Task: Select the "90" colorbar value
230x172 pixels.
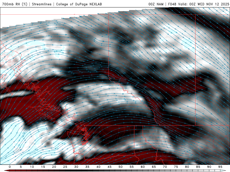Action: (209, 167)
